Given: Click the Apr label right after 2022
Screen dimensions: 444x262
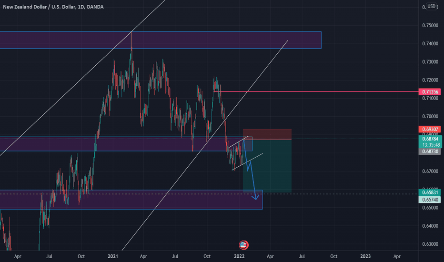Looking at the screenshot, I should tap(270, 256).
